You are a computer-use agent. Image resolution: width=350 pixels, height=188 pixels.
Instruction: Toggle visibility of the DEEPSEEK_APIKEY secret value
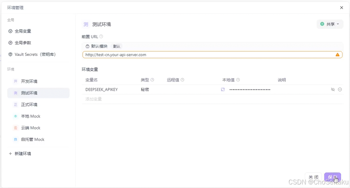tap(333, 90)
